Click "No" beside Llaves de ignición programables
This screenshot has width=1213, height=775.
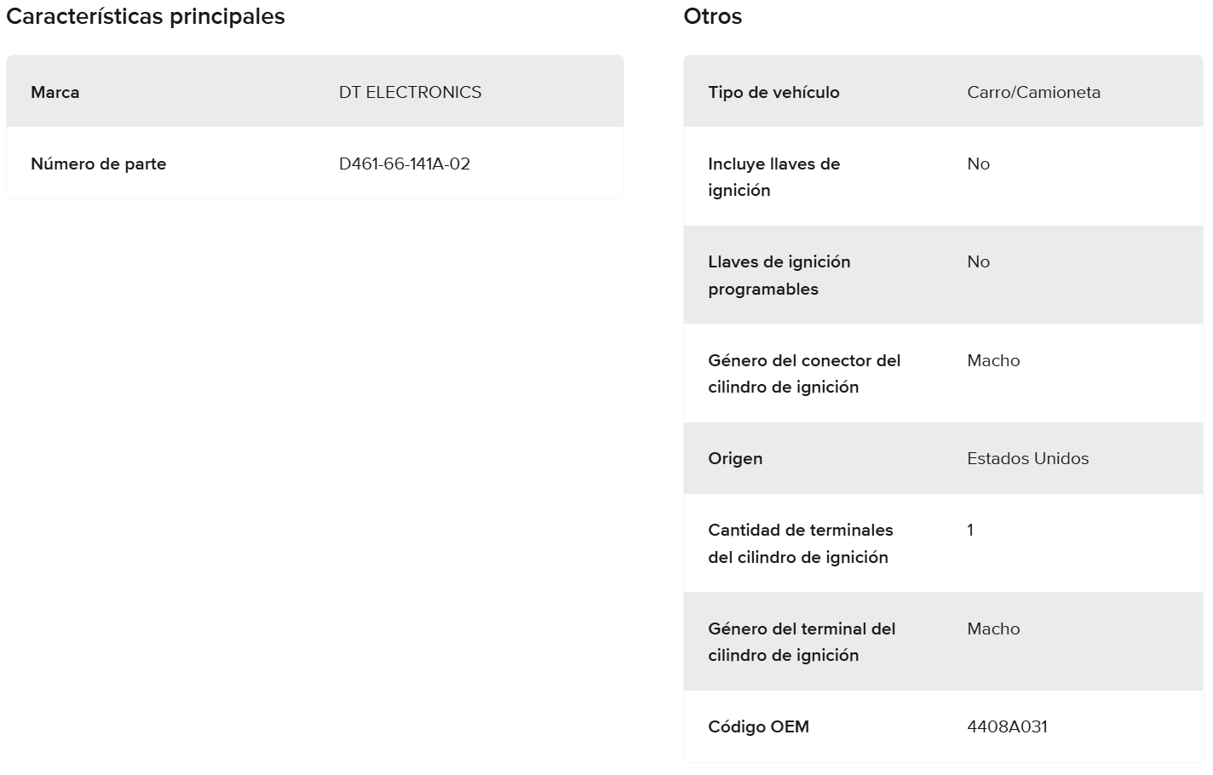(x=978, y=261)
